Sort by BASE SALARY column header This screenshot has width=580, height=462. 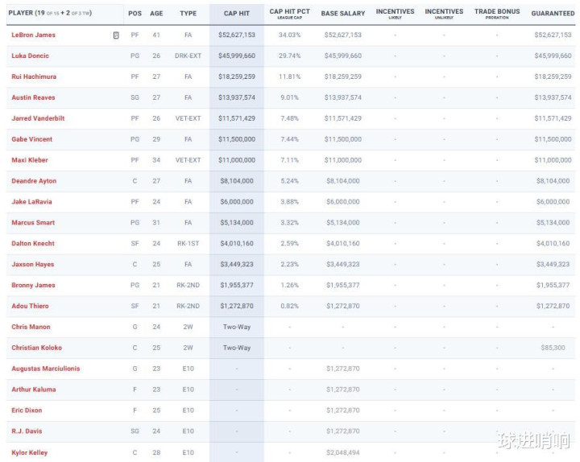tap(342, 14)
